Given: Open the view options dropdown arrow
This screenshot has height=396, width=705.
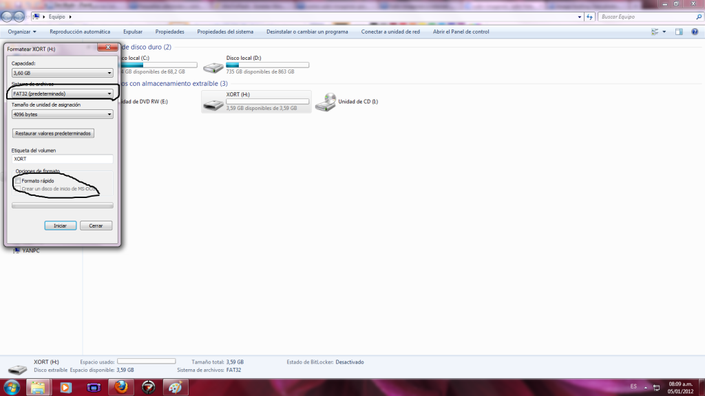Looking at the screenshot, I should point(664,32).
